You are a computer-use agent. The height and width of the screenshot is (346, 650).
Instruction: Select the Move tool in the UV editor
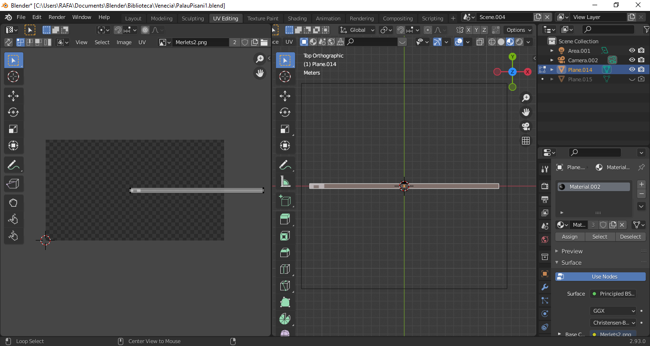click(x=13, y=96)
